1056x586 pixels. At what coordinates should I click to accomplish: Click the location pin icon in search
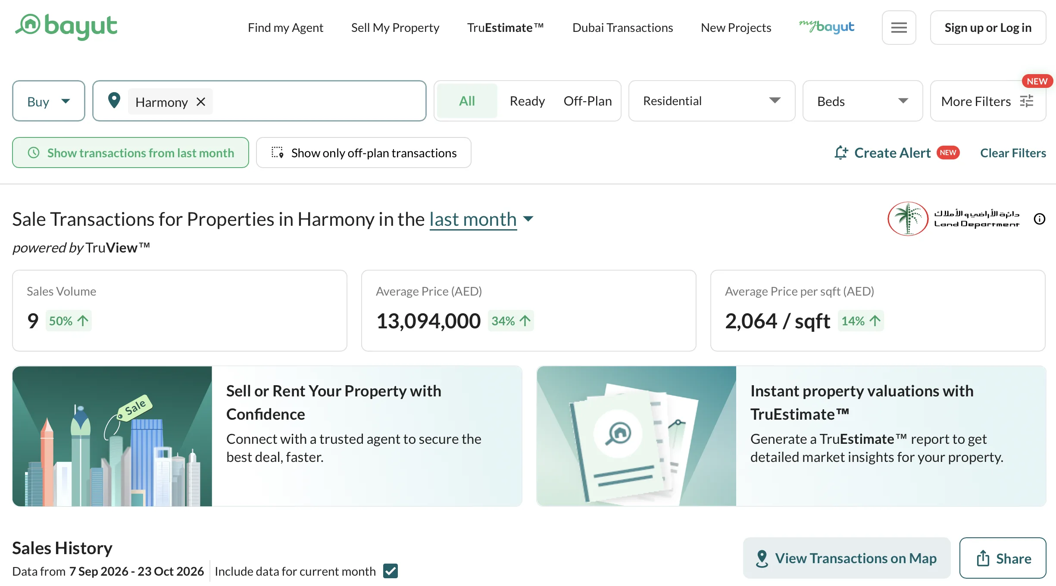pyautogui.click(x=114, y=101)
